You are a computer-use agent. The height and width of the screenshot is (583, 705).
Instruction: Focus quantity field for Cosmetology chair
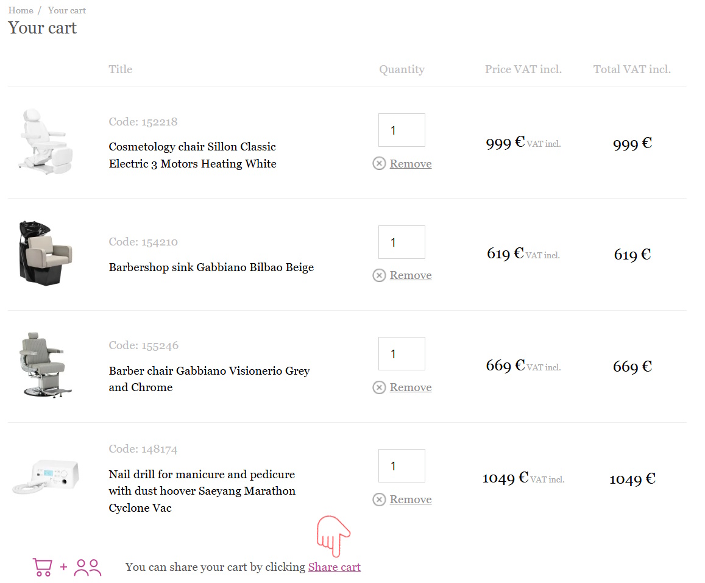click(x=402, y=130)
